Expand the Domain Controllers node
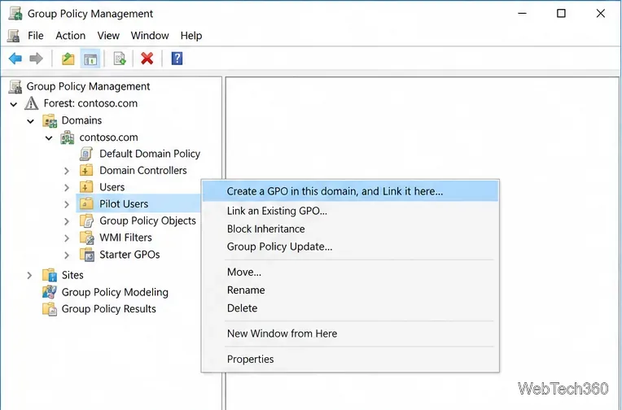 point(67,171)
